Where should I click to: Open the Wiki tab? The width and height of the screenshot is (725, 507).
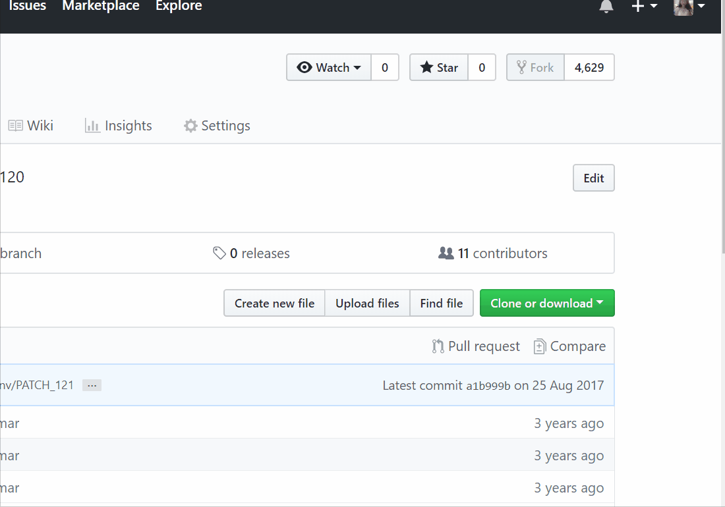[x=31, y=126]
